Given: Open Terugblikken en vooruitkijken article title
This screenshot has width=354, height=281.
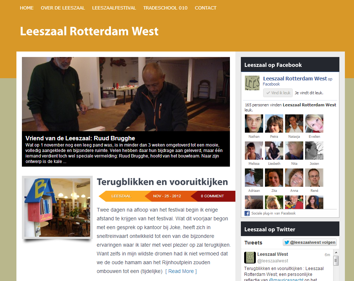Looking at the screenshot, I should click(x=162, y=182).
